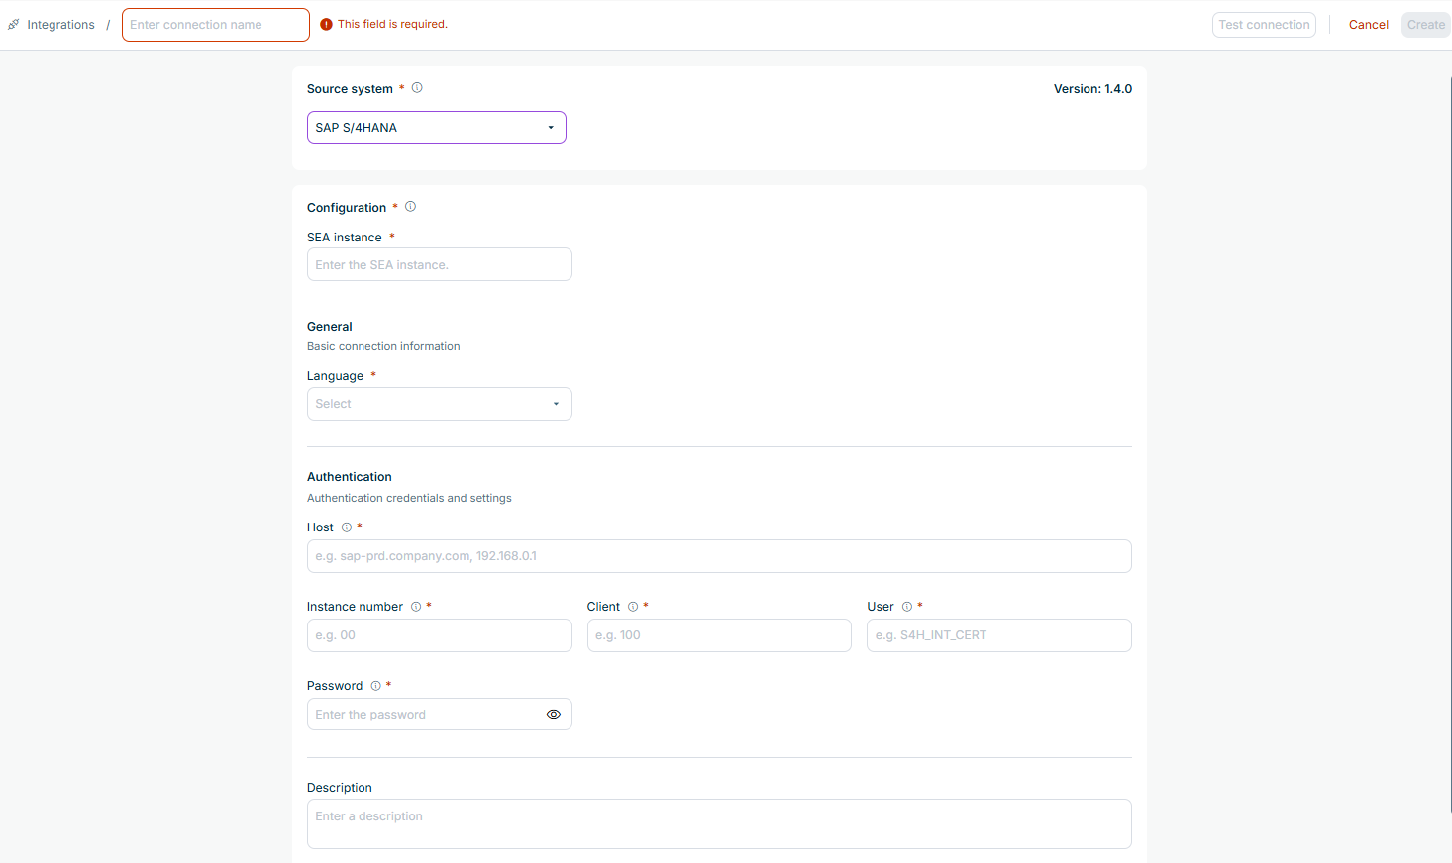Go back to Integrations breadcrumb link
The height and width of the screenshot is (863, 1452).
pyautogui.click(x=60, y=25)
